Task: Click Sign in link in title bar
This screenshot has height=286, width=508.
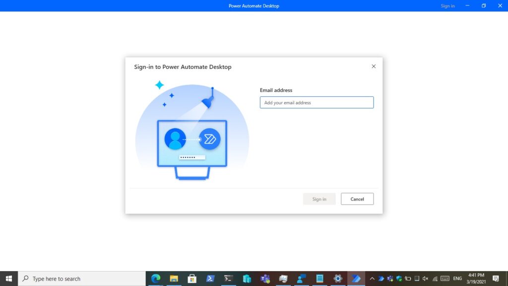Action: pos(447,6)
